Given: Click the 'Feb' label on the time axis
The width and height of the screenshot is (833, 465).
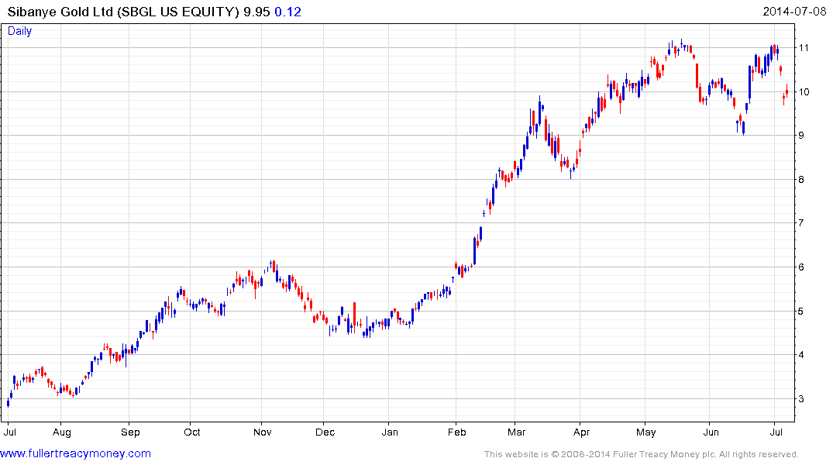Looking at the screenshot, I should click(456, 432).
